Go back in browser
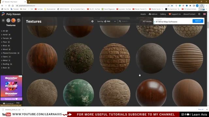The width and height of the screenshot is (209, 117). 2,6
